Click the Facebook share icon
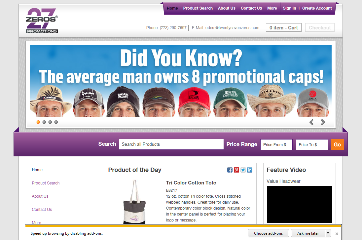This screenshot has width=362, height=240. point(230,170)
